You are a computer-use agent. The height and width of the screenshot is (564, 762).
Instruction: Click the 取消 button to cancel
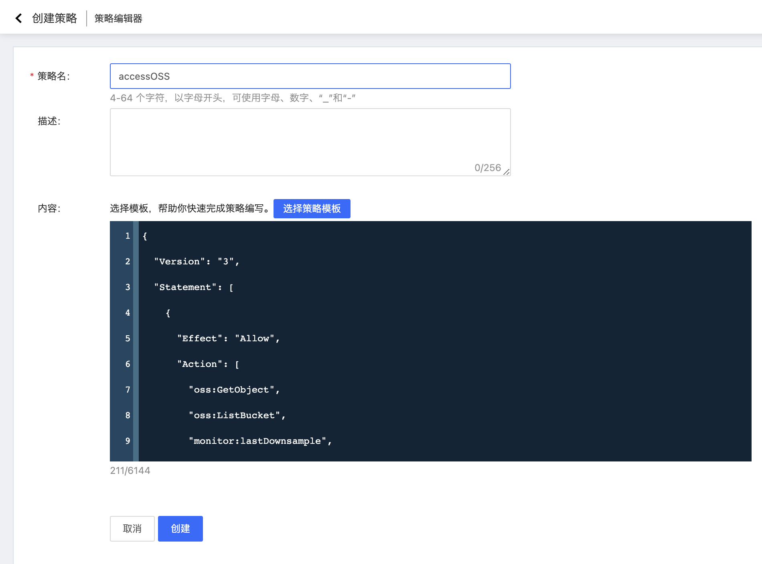click(x=132, y=529)
